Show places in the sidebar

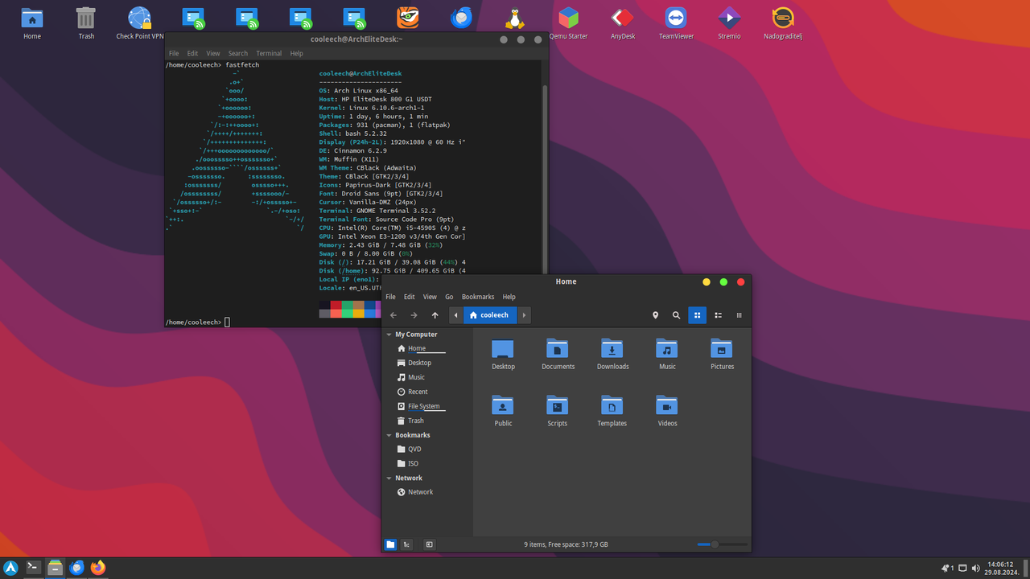coord(390,544)
